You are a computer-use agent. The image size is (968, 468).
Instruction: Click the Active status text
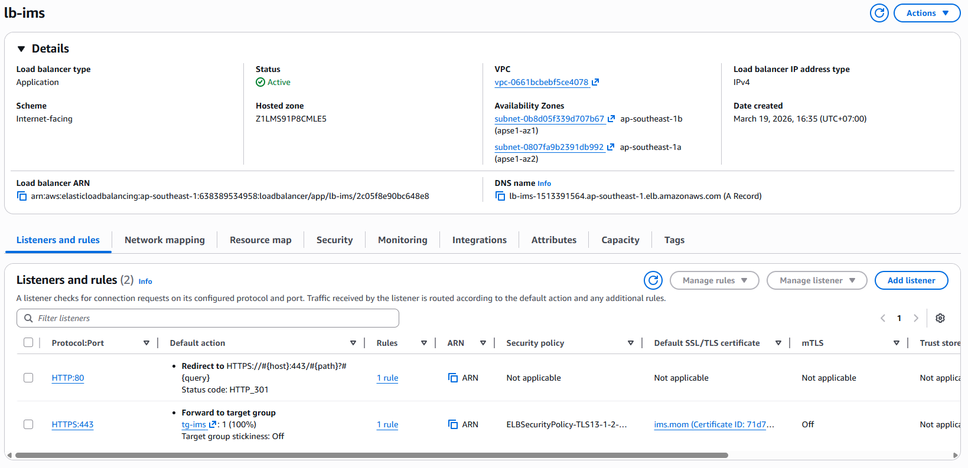(279, 83)
